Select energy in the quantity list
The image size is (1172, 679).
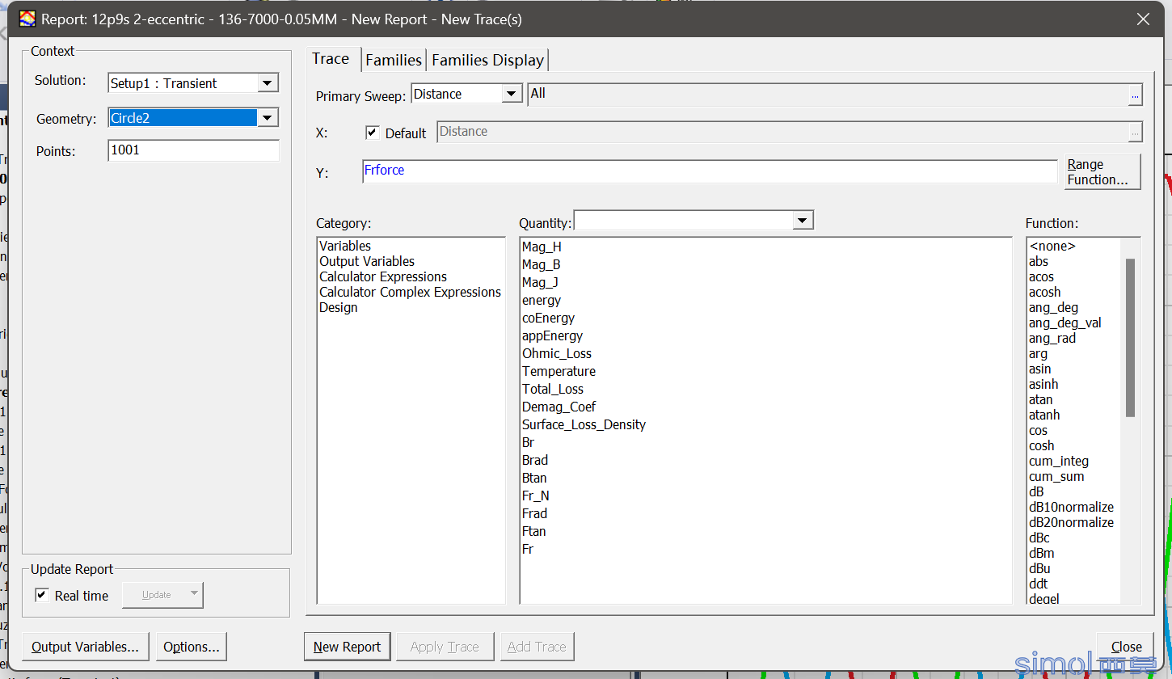coord(542,300)
